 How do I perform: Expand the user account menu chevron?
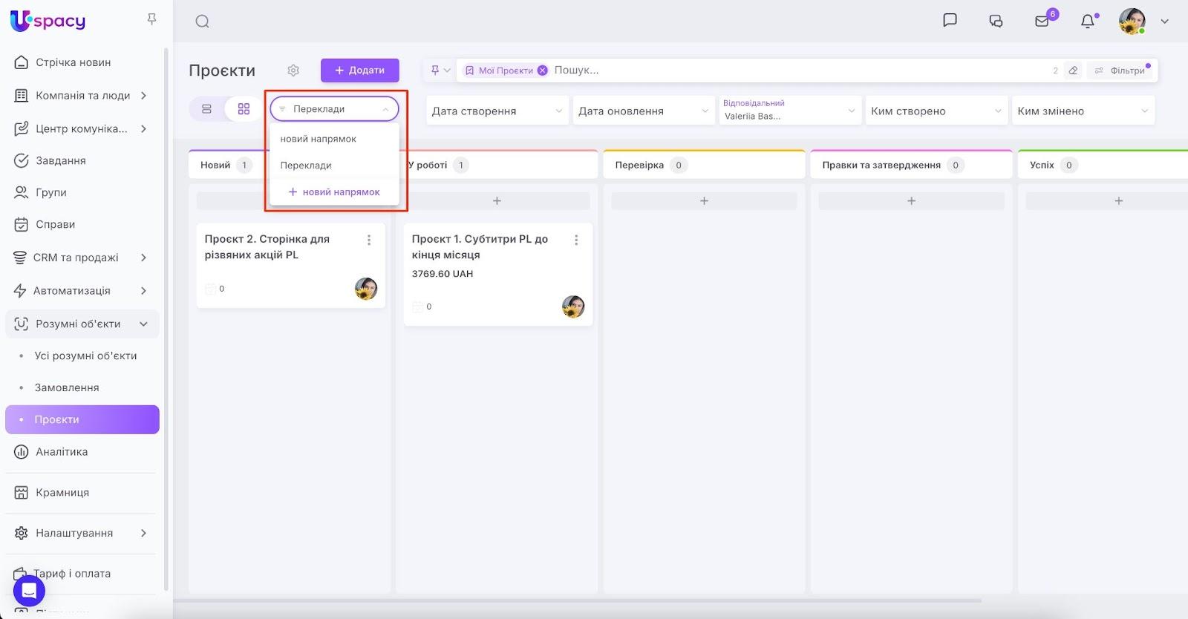(1164, 22)
